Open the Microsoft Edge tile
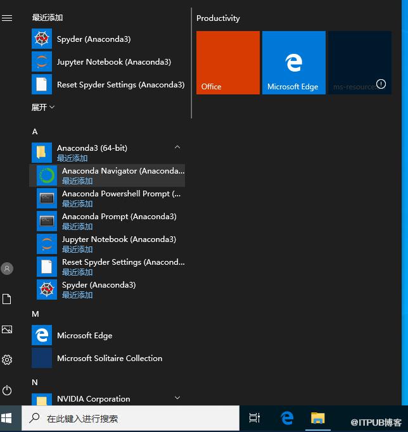Image resolution: width=408 pixels, height=432 pixels. (294, 63)
